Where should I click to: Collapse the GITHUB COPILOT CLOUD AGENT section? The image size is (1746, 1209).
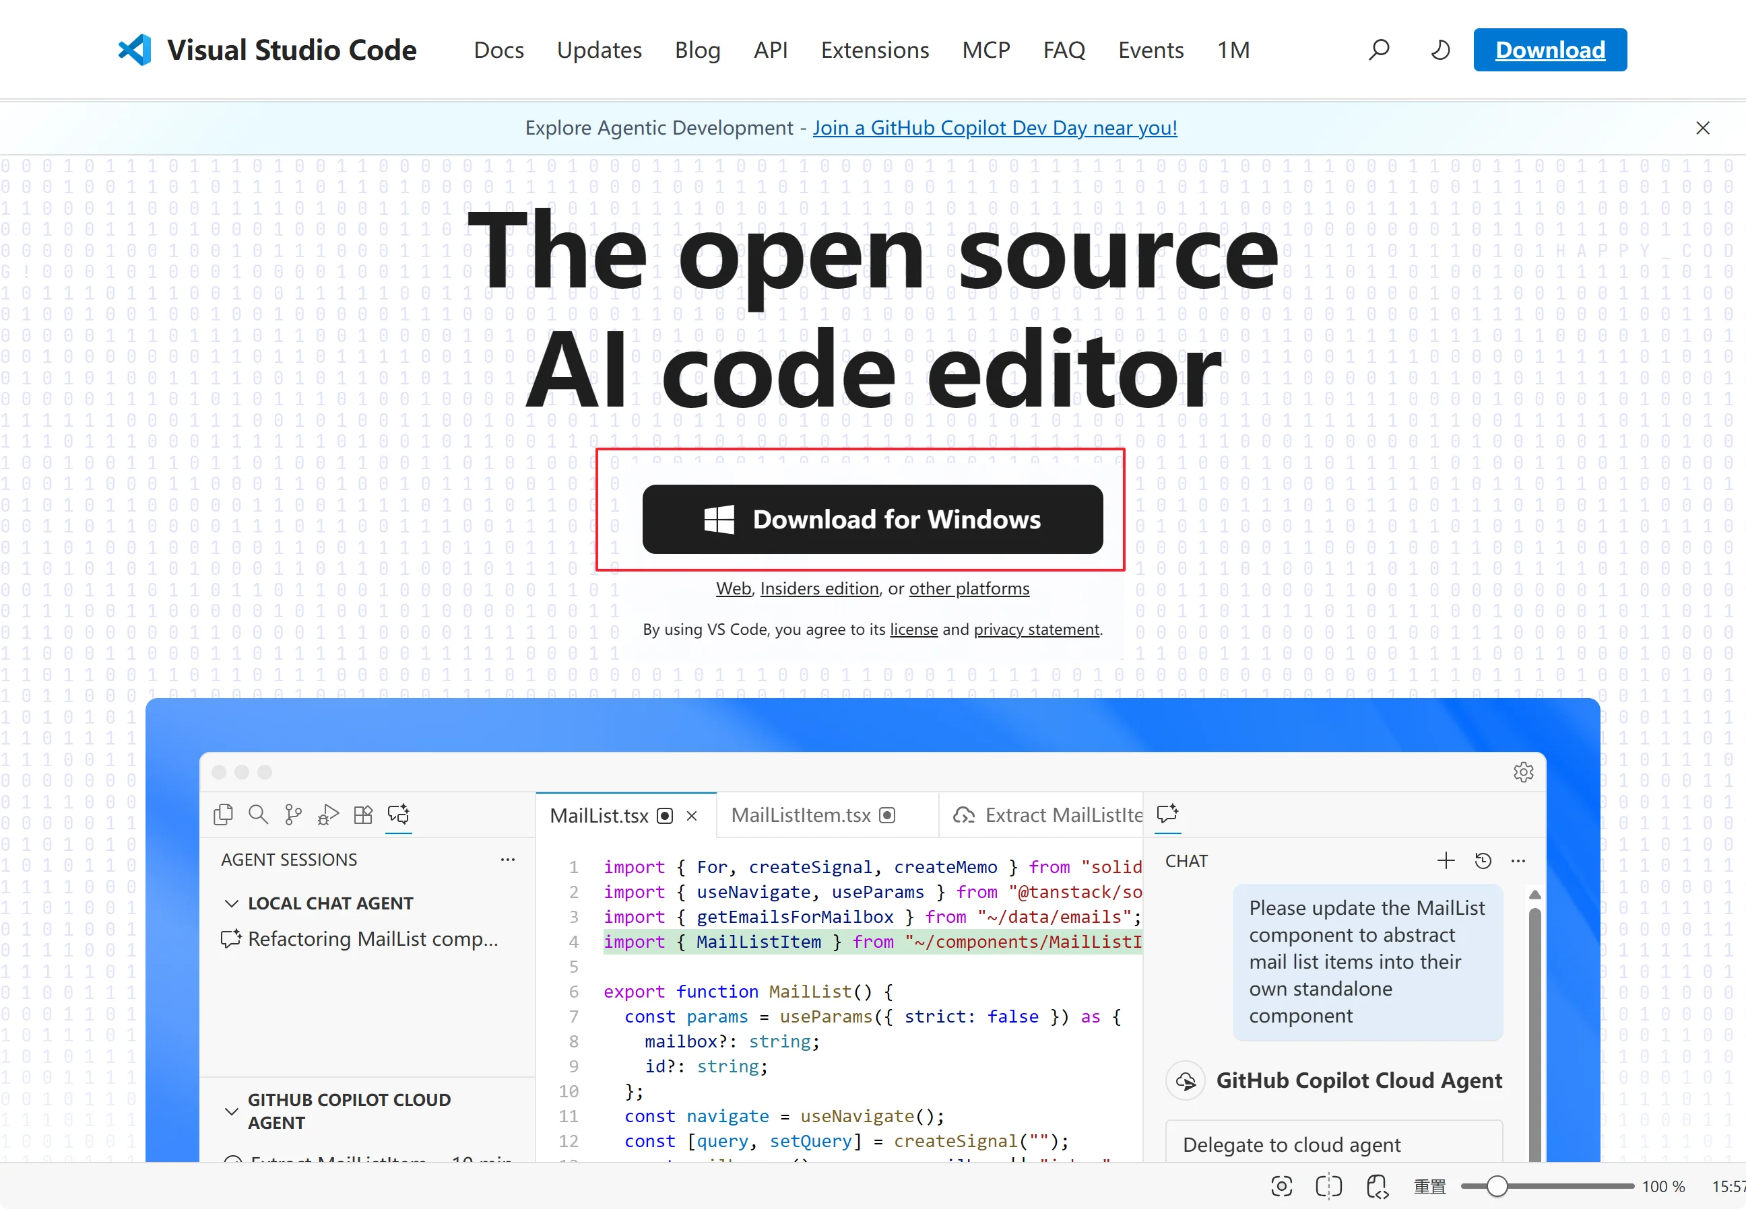point(232,1111)
